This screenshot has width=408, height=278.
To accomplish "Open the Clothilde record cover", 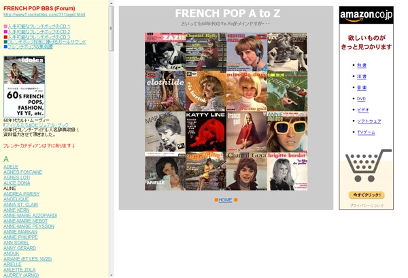I will (165, 92).
